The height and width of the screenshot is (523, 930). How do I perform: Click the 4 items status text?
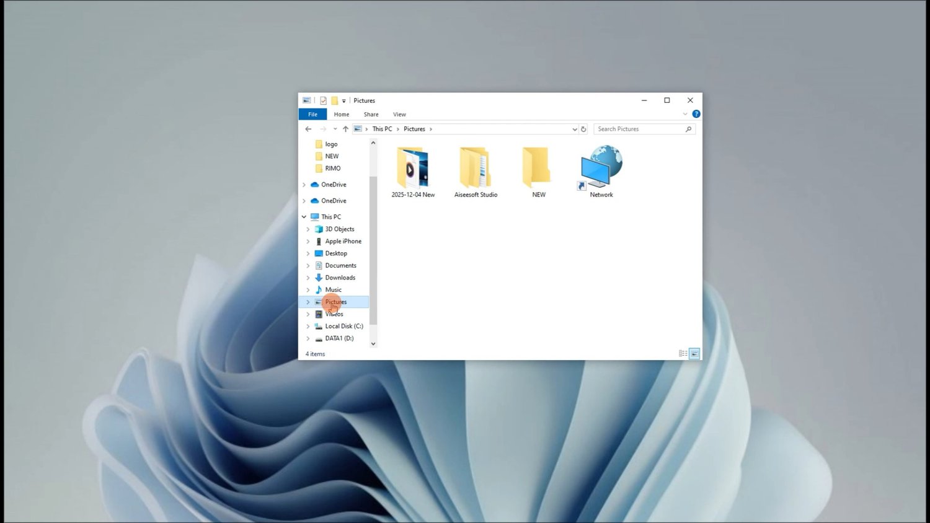point(315,354)
